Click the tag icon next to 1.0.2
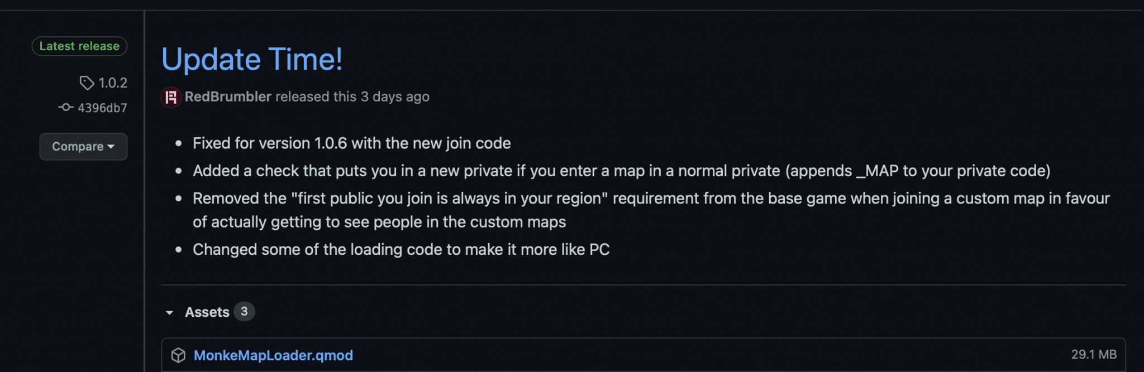Image resolution: width=1144 pixels, height=372 pixels. click(x=87, y=83)
